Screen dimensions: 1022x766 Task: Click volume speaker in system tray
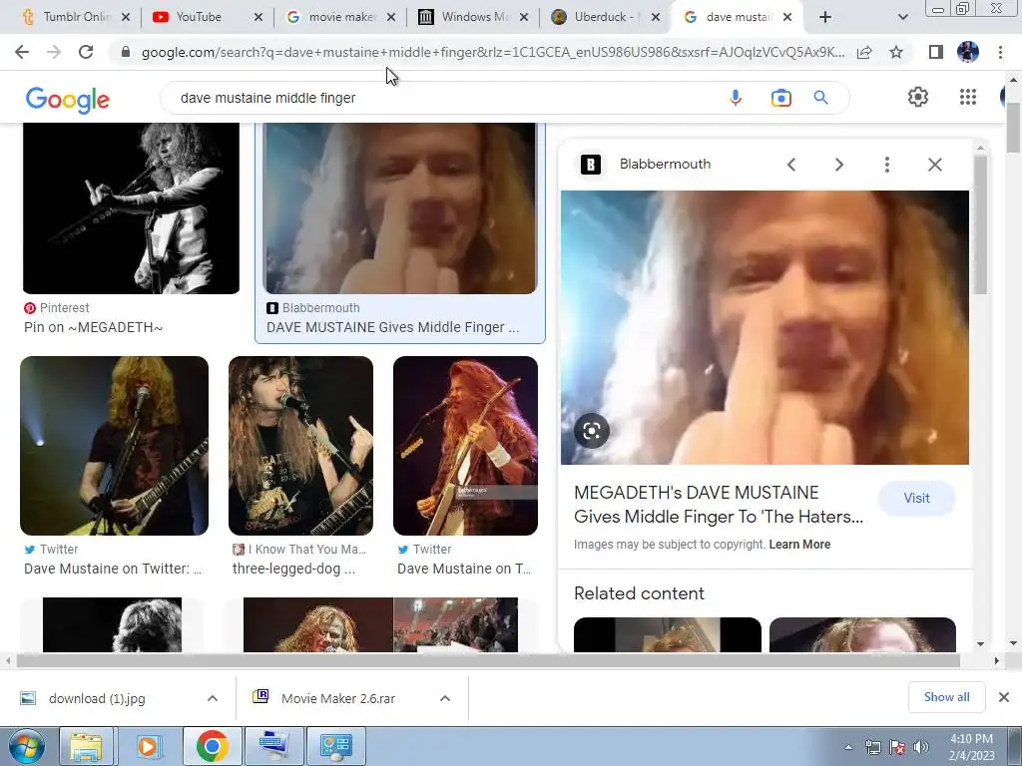tap(921, 747)
